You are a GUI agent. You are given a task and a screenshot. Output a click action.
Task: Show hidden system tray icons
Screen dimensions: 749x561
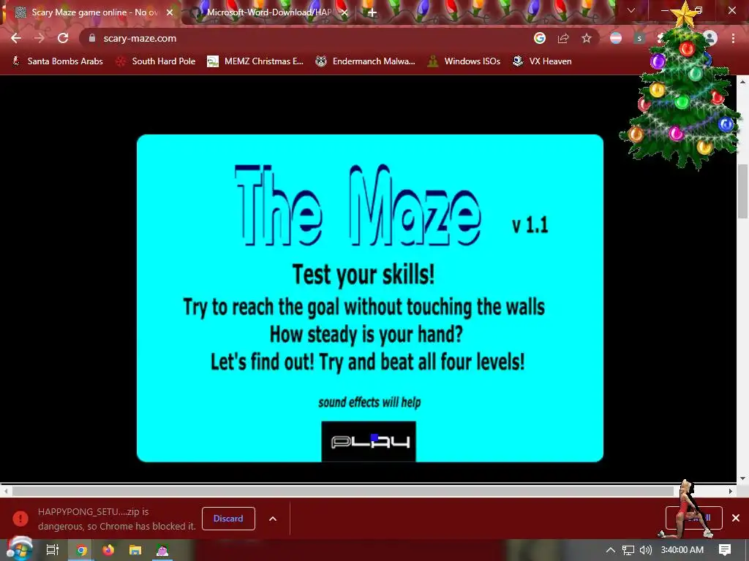[611, 550]
